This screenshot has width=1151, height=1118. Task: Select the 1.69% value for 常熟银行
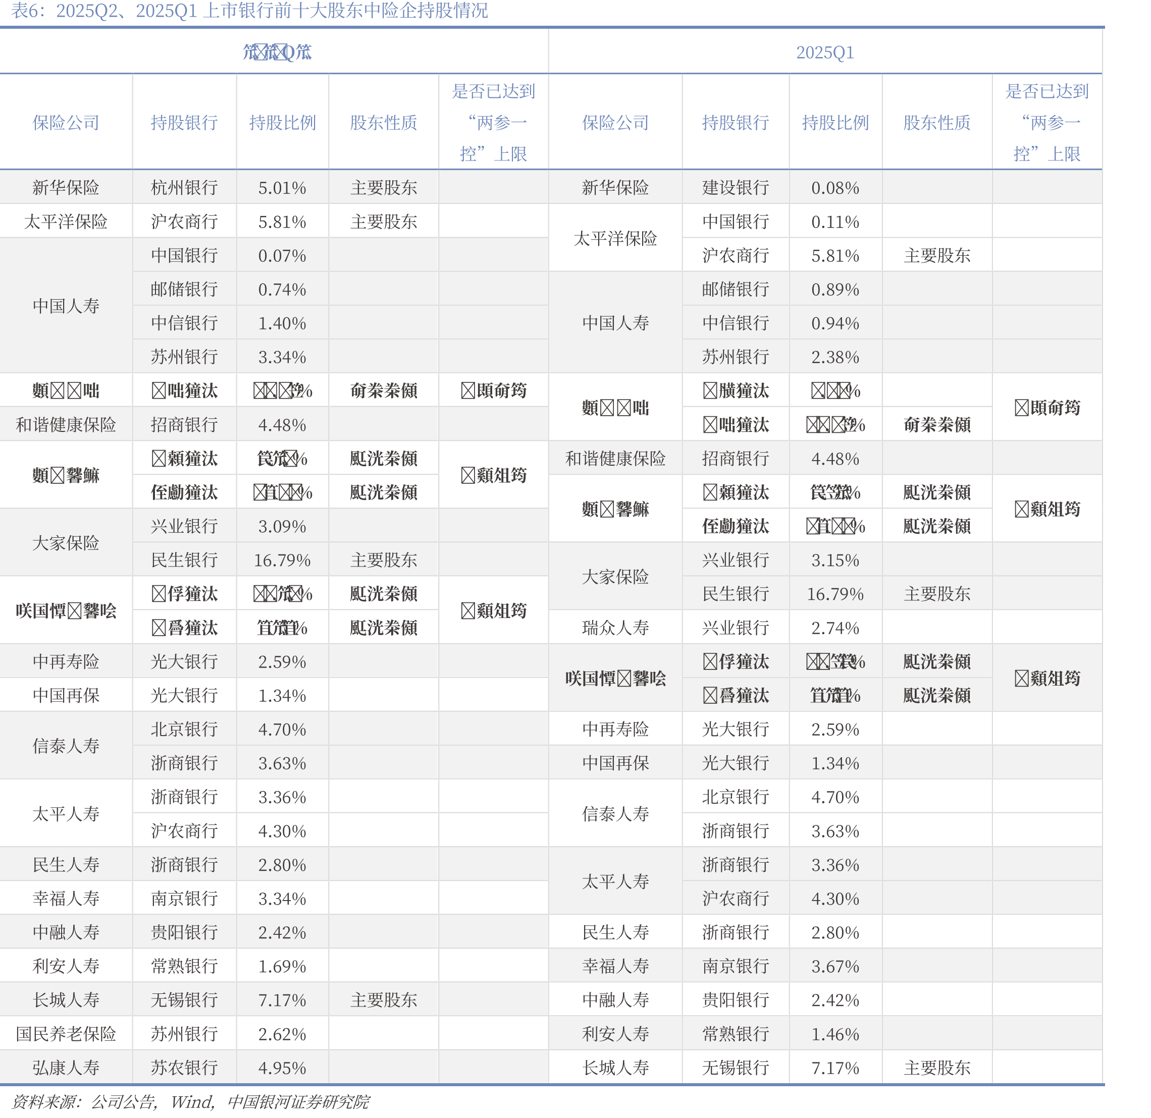coord(283,967)
